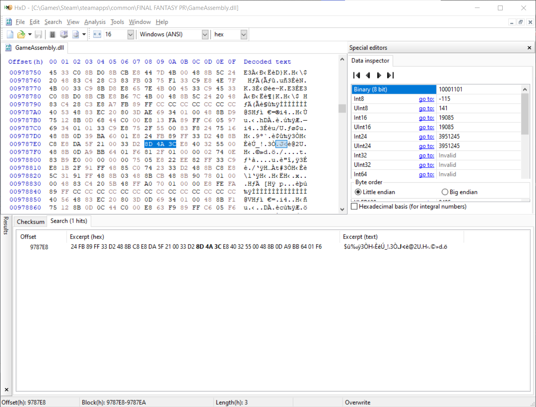This screenshot has height=407, width=536.
Task: Click the Open disk toolbar icon
Action: click(64, 35)
